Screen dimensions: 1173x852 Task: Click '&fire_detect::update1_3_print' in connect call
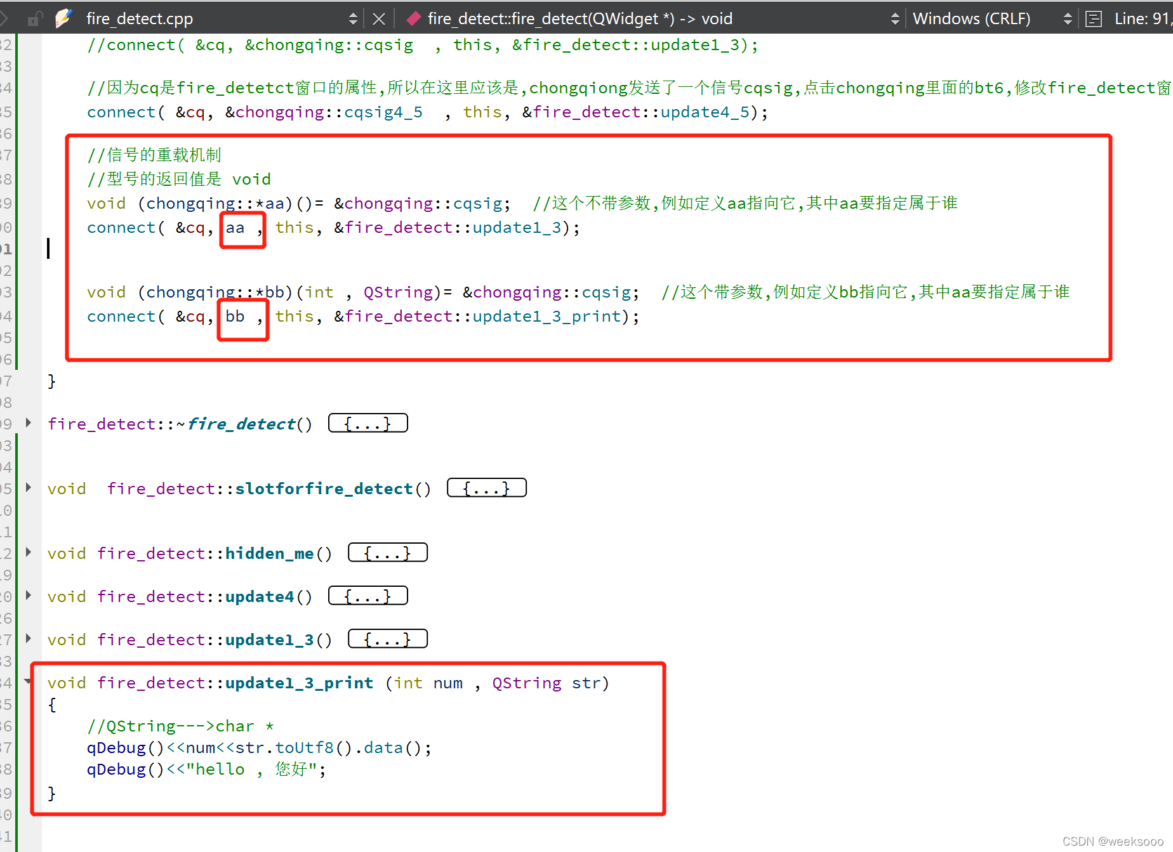(478, 317)
